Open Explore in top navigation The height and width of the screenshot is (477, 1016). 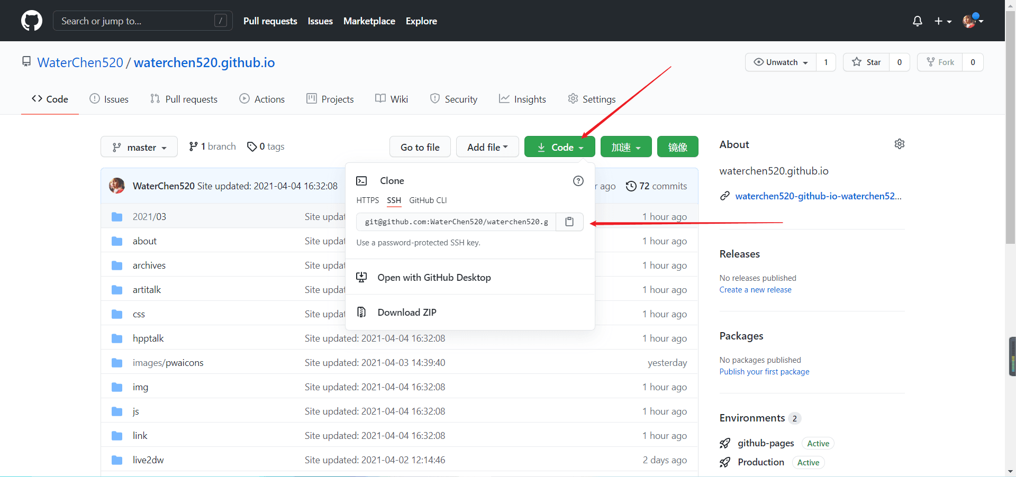(421, 21)
